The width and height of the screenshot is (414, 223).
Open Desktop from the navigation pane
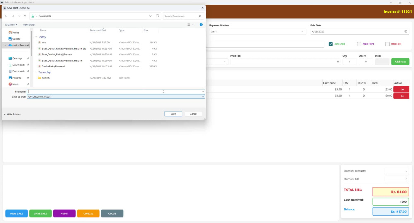[15, 58]
